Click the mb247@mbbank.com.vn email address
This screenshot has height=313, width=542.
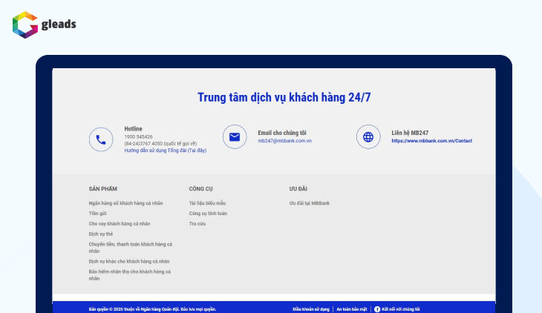pyautogui.click(x=284, y=141)
